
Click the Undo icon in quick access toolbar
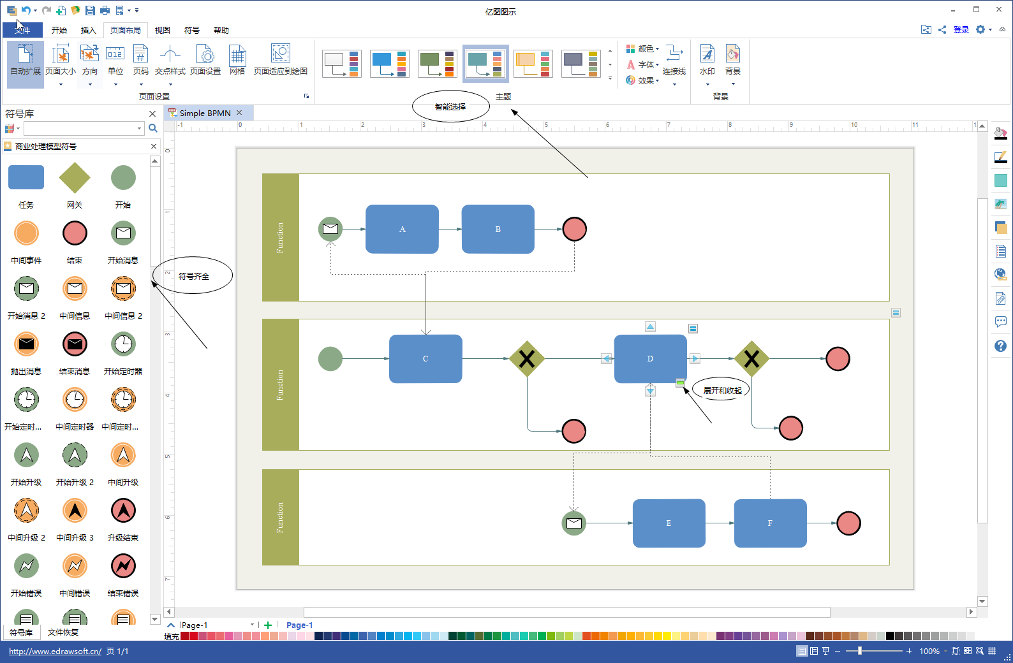pos(26,10)
